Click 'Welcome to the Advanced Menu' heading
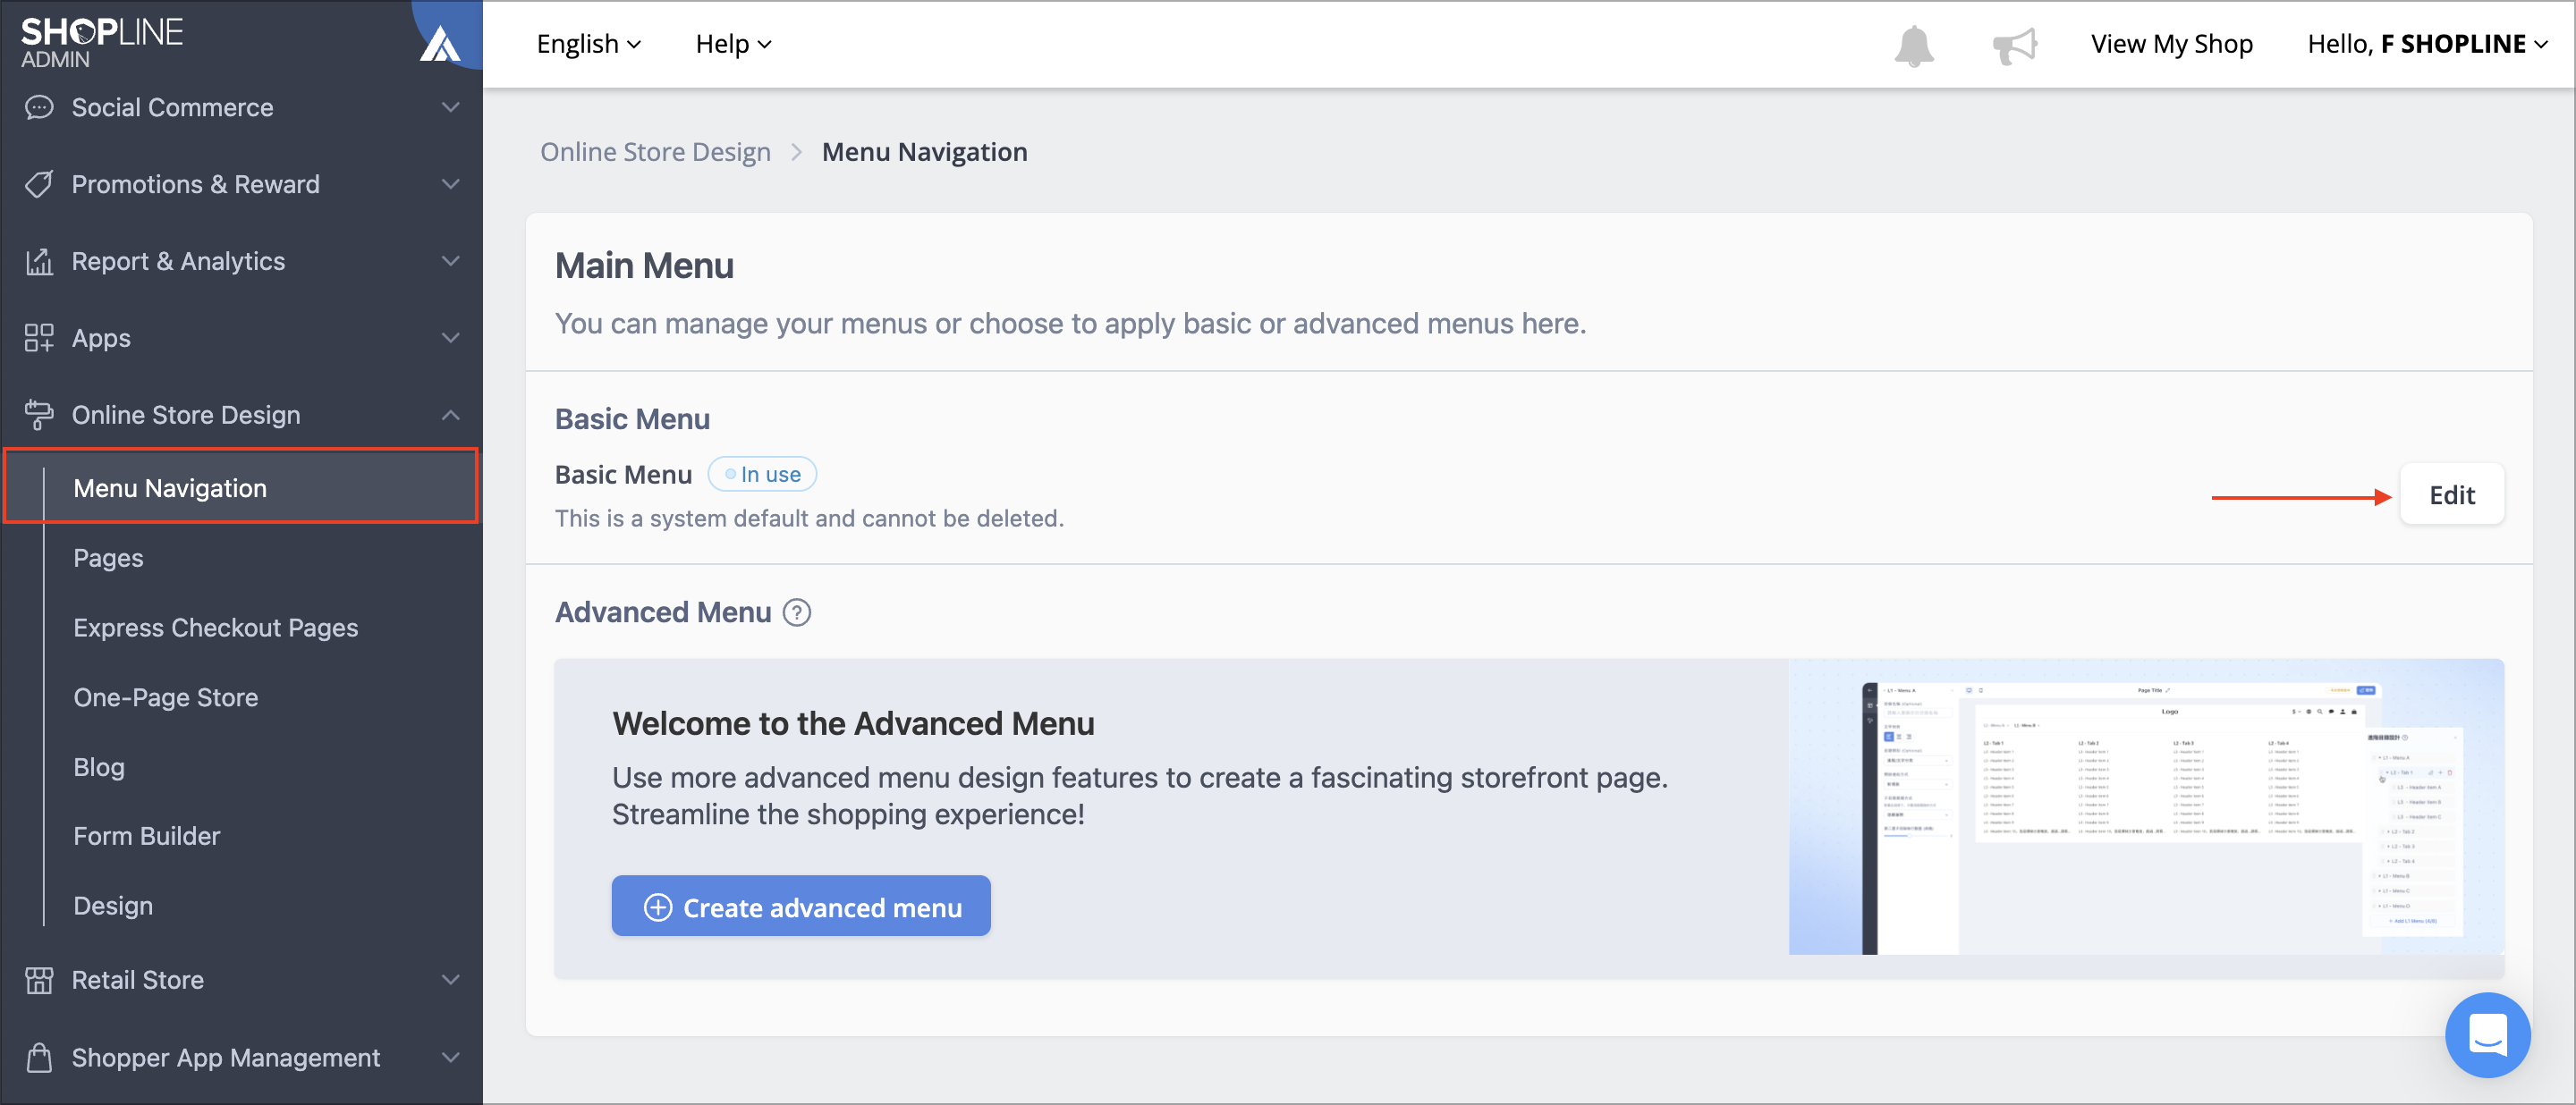Viewport: 2576px width, 1105px height. [x=853, y=723]
